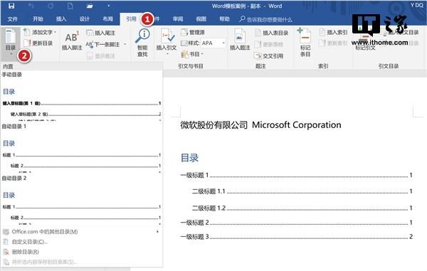The width and height of the screenshot is (427, 271).
Task: Choose the 手动目录 preview
Action: 82,96
